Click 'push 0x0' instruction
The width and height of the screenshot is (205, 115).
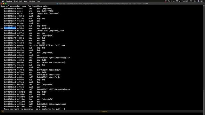click(35, 50)
